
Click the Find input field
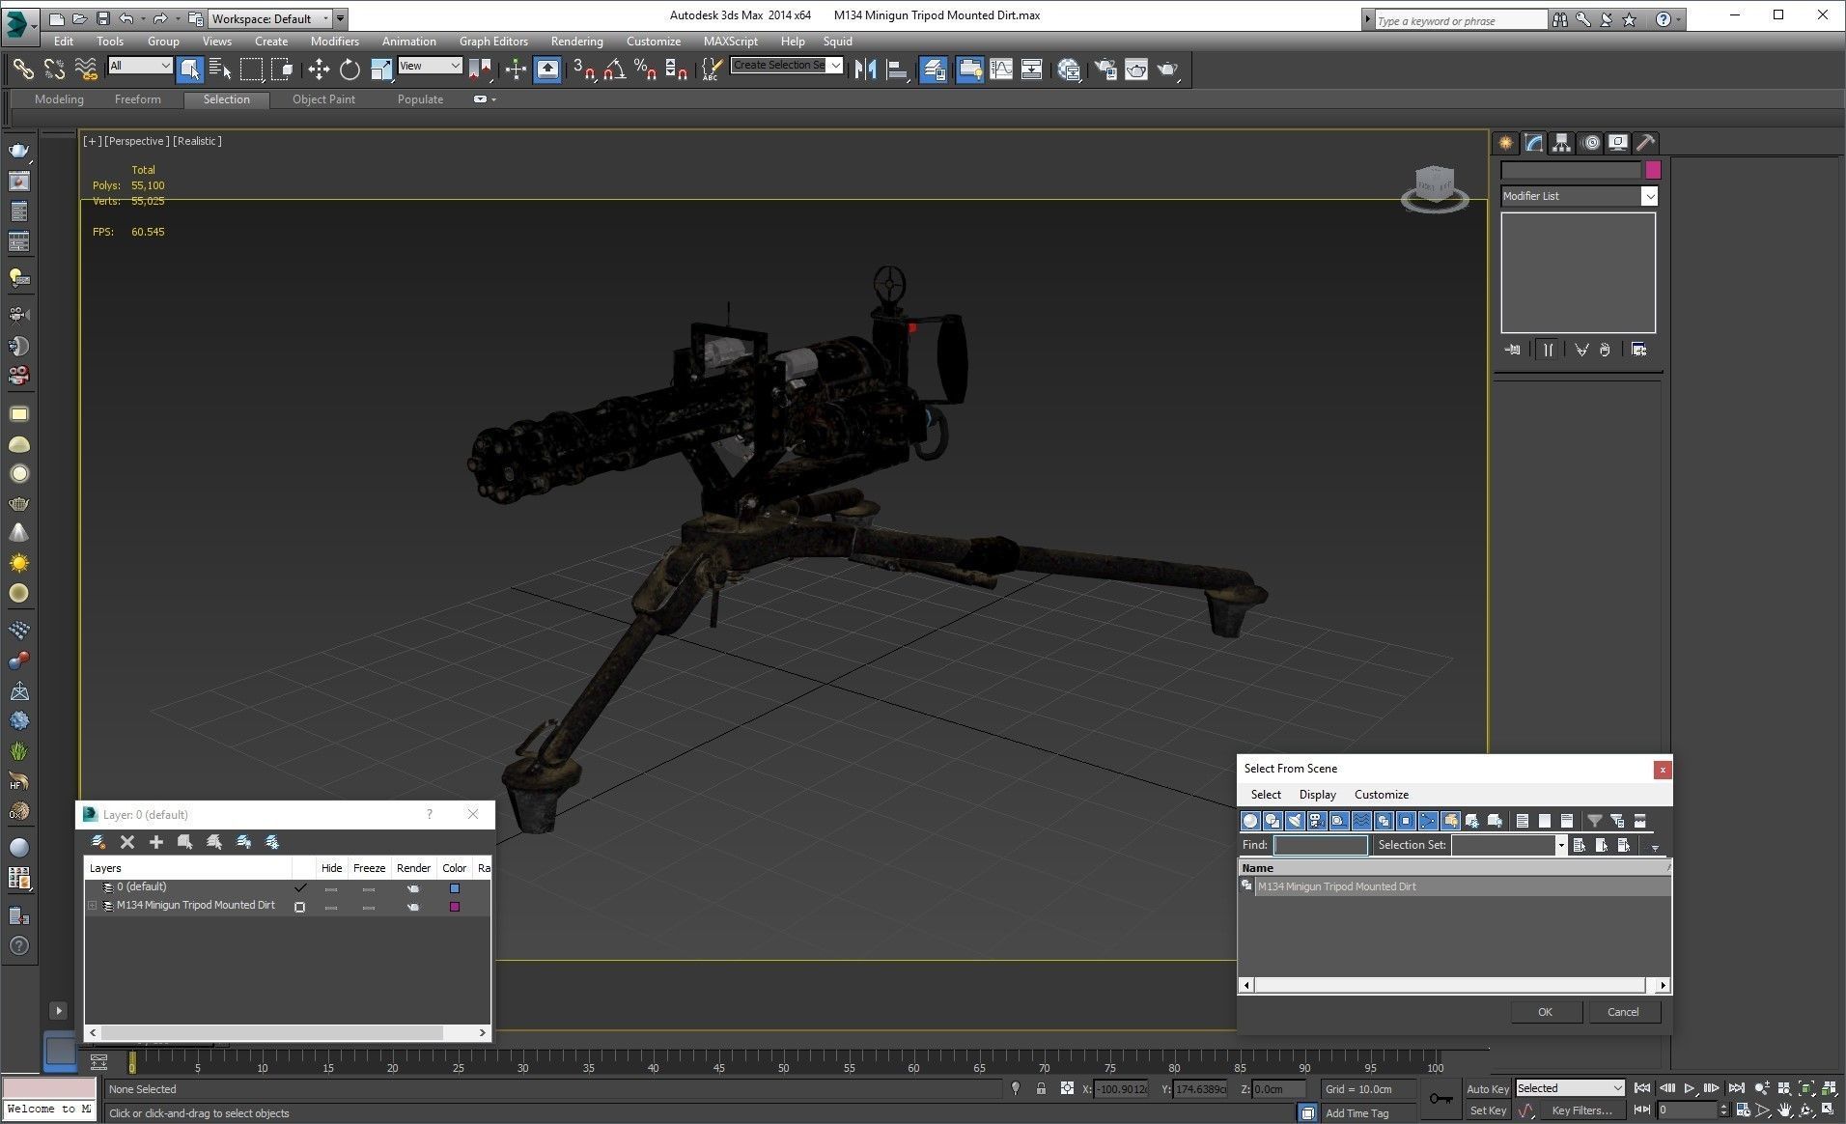tap(1320, 845)
